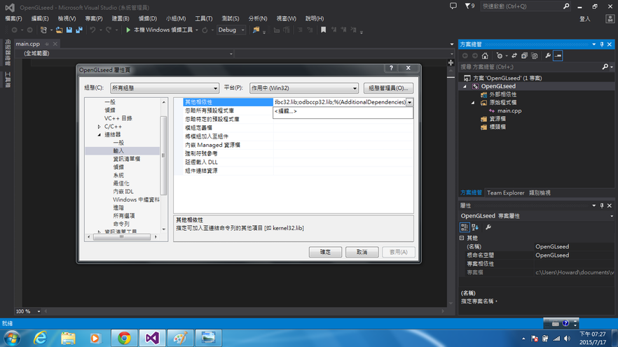Click the 確定 button in property dialog
Image resolution: width=618 pixels, height=347 pixels.
click(x=325, y=252)
